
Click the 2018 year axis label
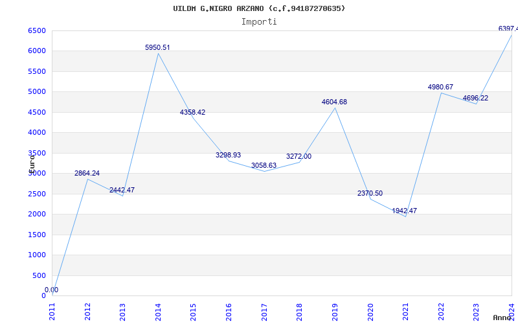click(299, 312)
